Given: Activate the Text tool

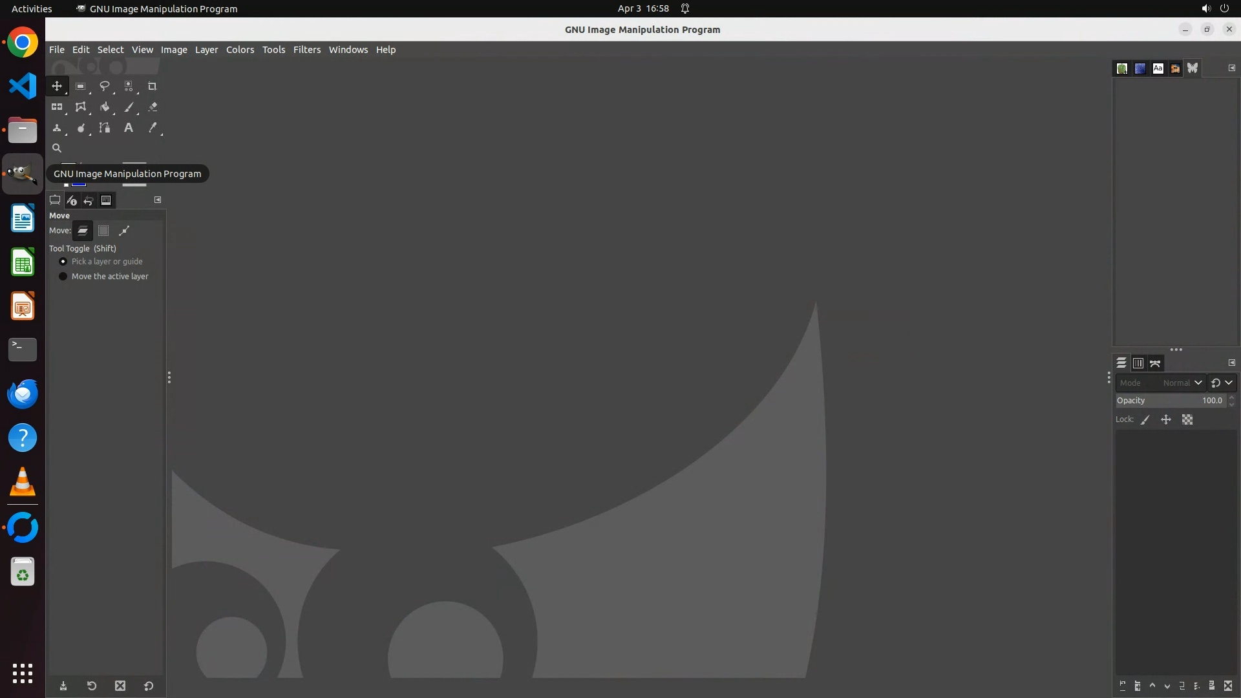Looking at the screenshot, I should [129, 128].
